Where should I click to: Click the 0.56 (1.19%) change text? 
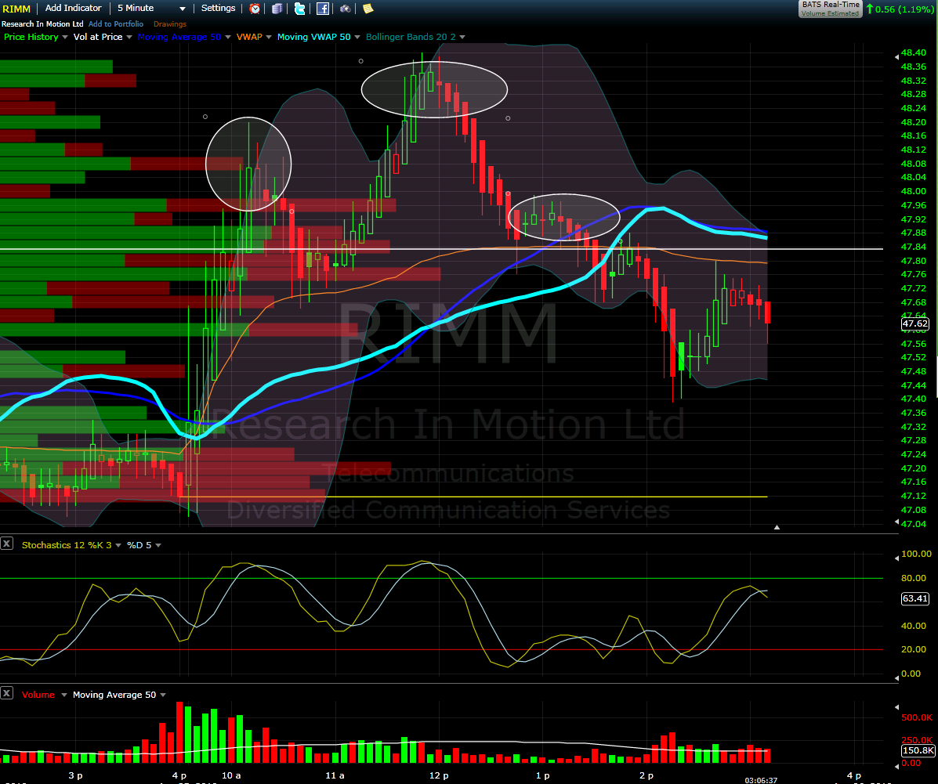click(x=904, y=9)
